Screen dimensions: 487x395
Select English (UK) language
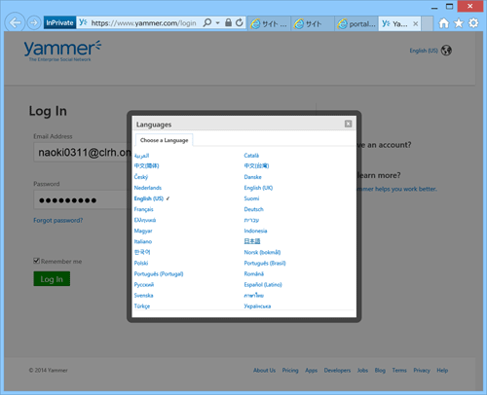[258, 188]
